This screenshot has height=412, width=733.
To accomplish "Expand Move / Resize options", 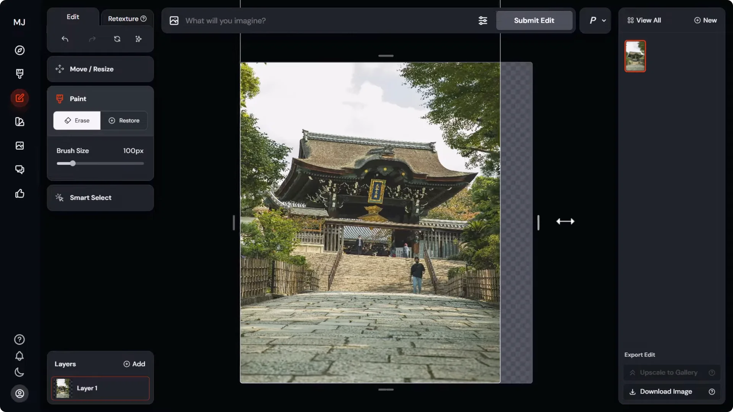I will pos(100,69).
